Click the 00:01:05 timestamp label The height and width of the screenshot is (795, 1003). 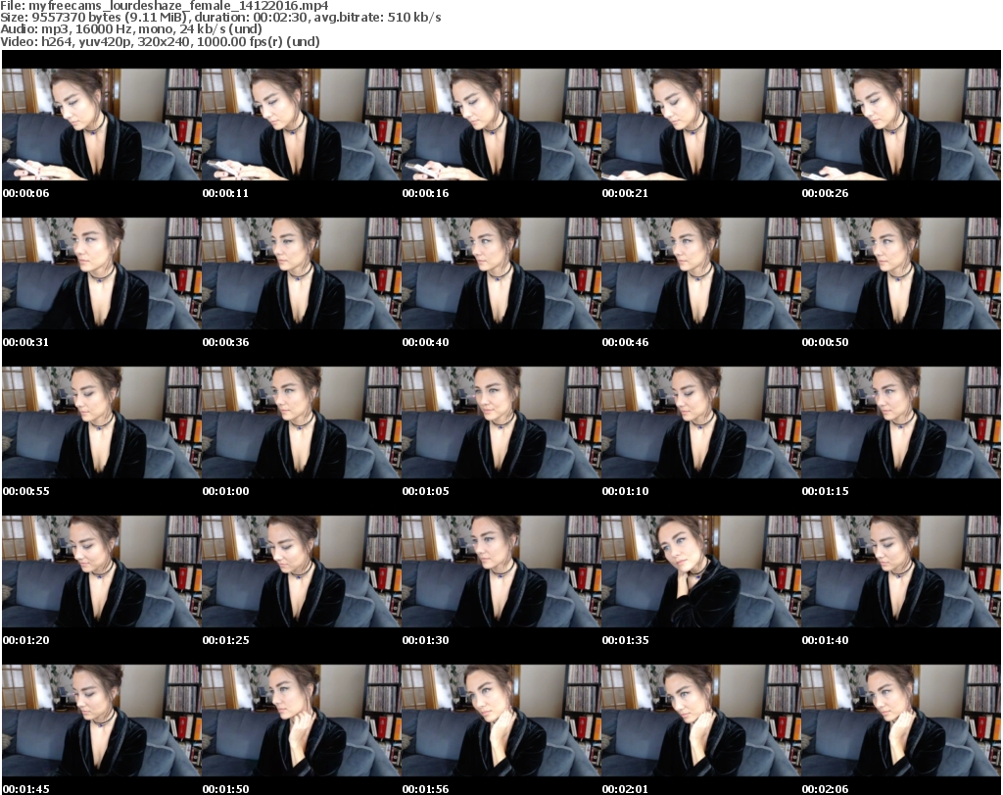425,491
